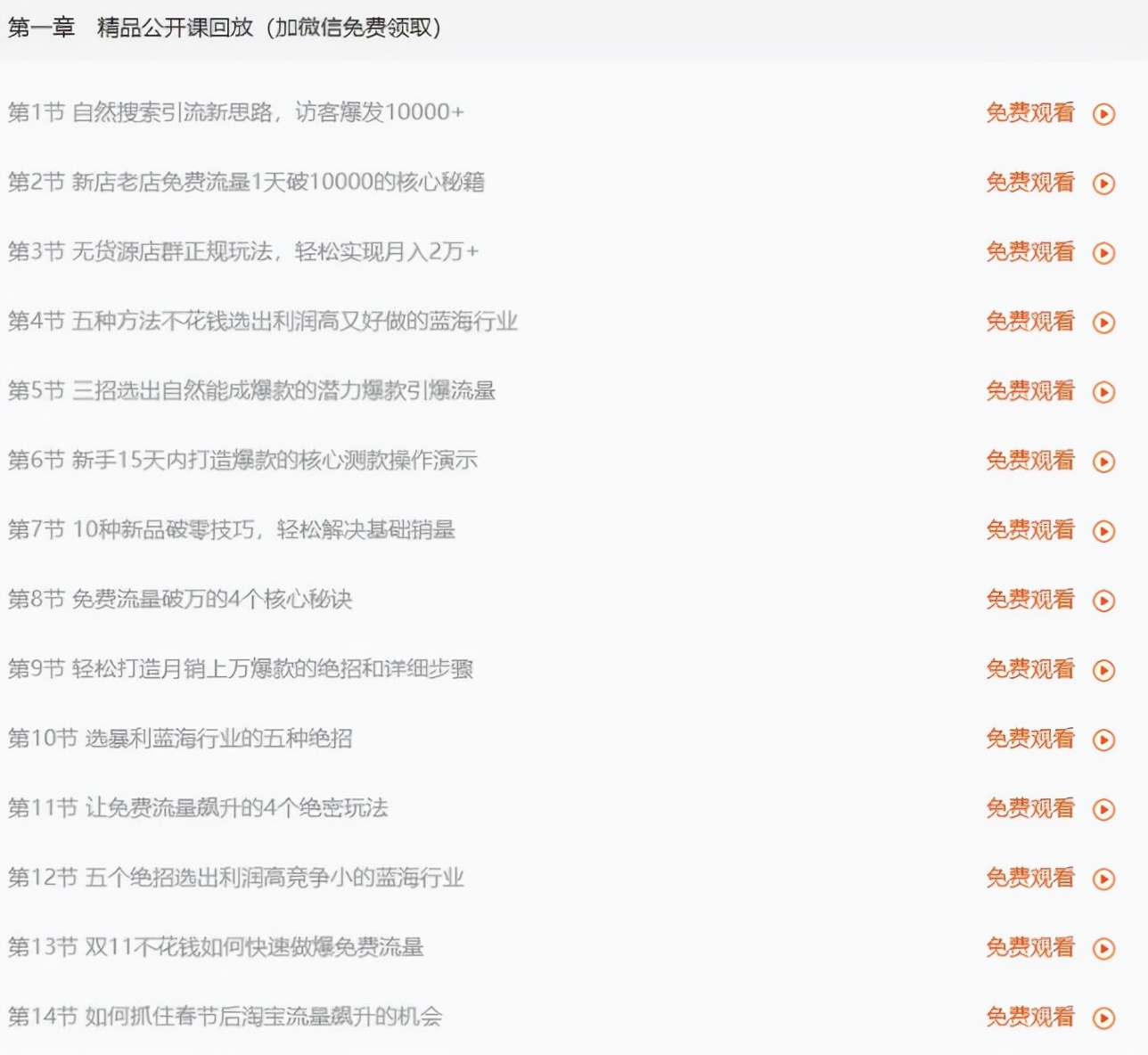
Task: Click chapter heading 第一章 精品公开课回放
Action: [225, 28]
